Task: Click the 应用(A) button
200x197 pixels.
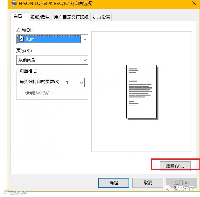Action: coord(182,183)
